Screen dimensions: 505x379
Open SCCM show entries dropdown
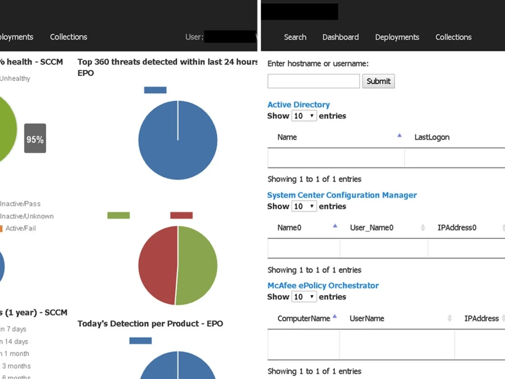[x=304, y=206]
